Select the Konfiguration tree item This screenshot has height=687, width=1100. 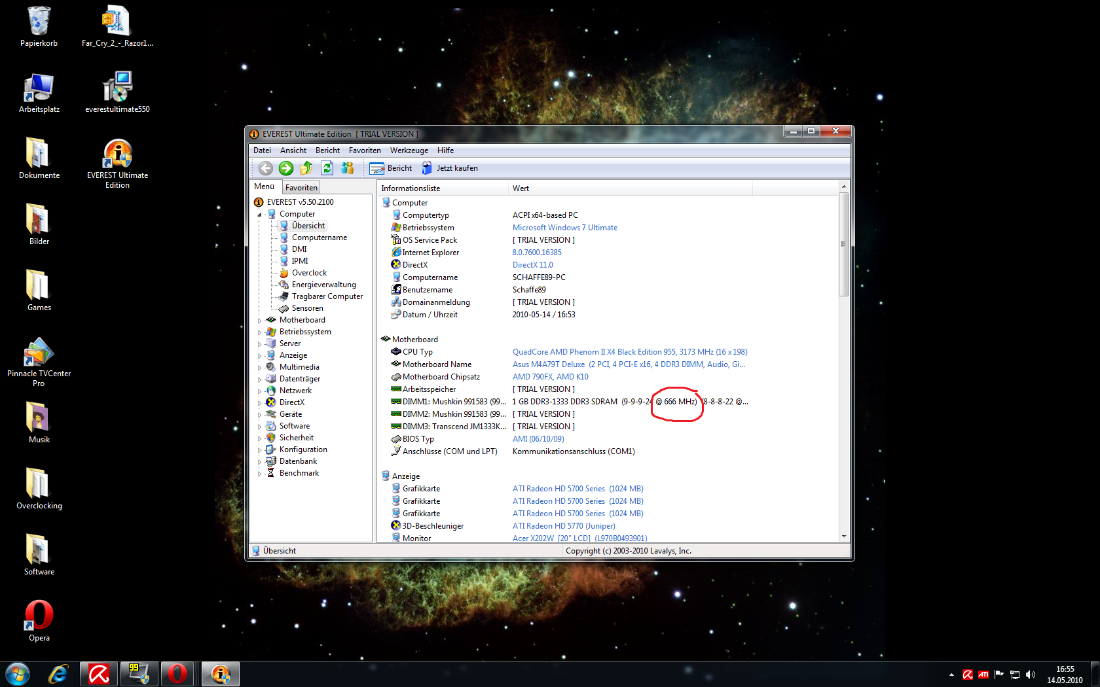coord(303,449)
